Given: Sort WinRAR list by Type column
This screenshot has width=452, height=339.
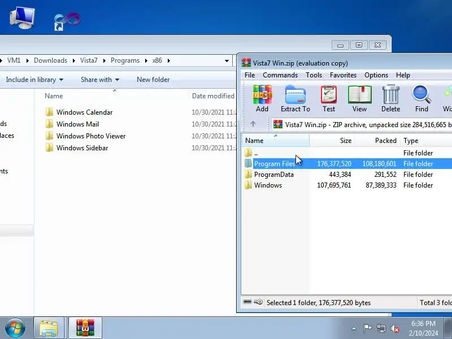Looking at the screenshot, I should pos(426,140).
